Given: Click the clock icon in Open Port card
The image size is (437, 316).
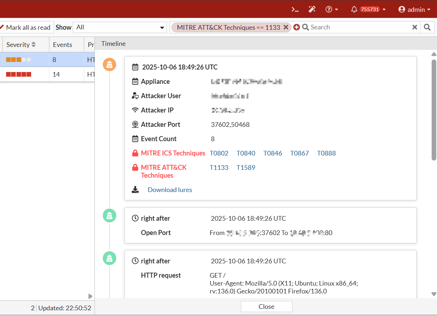Looking at the screenshot, I should click(x=135, y=218).
